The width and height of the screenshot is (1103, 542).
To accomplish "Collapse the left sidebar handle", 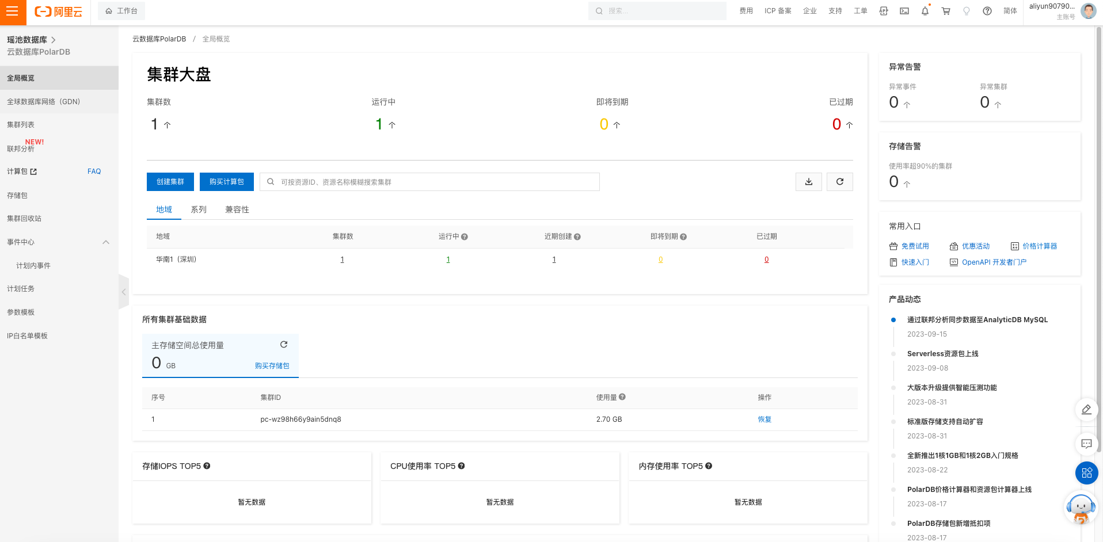I will click(x=123, y=292).
